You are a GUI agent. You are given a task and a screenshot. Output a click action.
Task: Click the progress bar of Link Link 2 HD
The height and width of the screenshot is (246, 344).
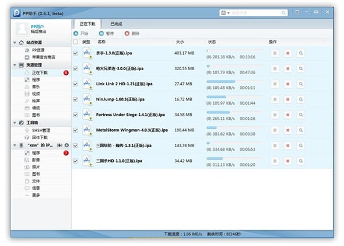[x=234, y=81]
